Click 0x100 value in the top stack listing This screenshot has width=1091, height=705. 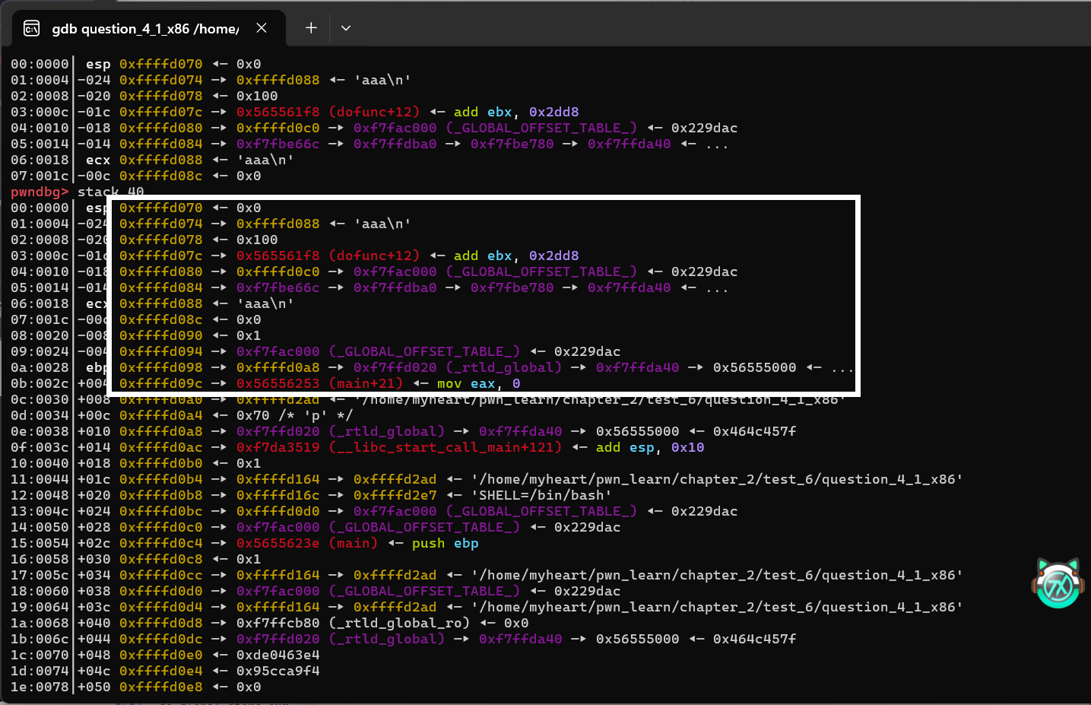point(257,96)
